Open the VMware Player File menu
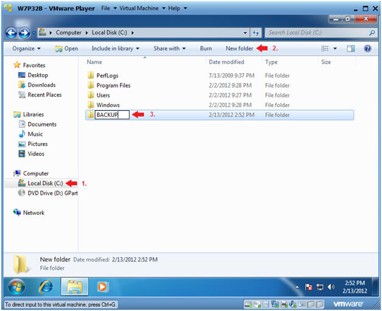The width and height of the screenshot is (382, 311). tap(108, 9)
